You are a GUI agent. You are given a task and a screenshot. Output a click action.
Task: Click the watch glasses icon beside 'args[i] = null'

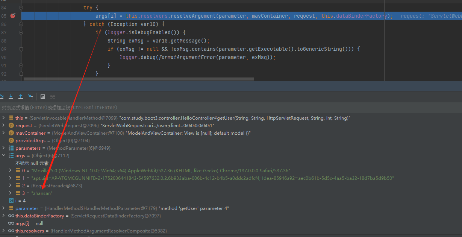(11, 223)
